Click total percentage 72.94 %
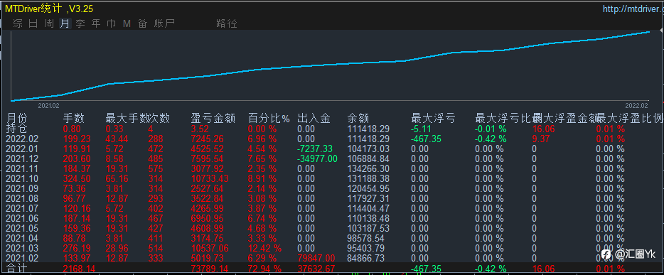 [264, 268]
